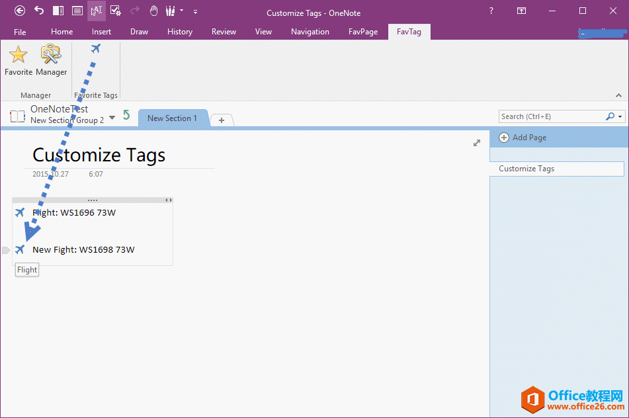Image resolution: width=629 pixels, height=418 pixels.
Task: Dock OneNote to the desktop
Action: (58, 11)
